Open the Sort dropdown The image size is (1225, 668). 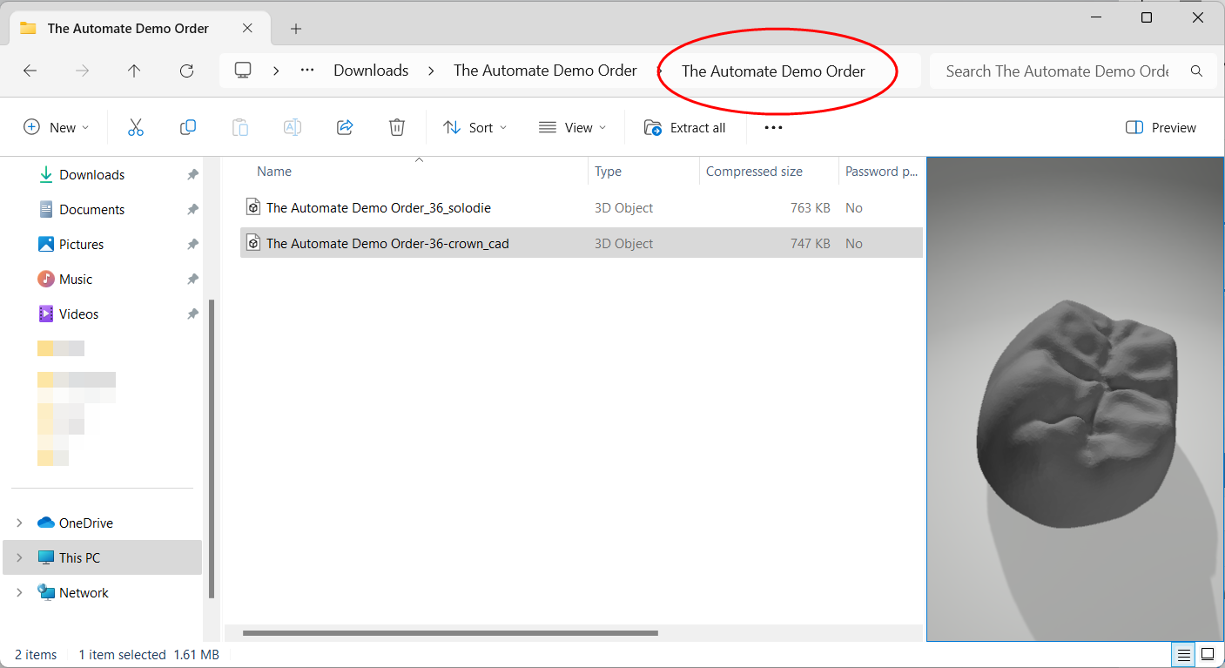(x=475, y=127)
